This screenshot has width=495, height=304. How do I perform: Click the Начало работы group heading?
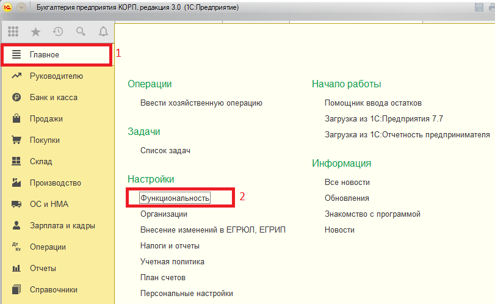point(346,84)
